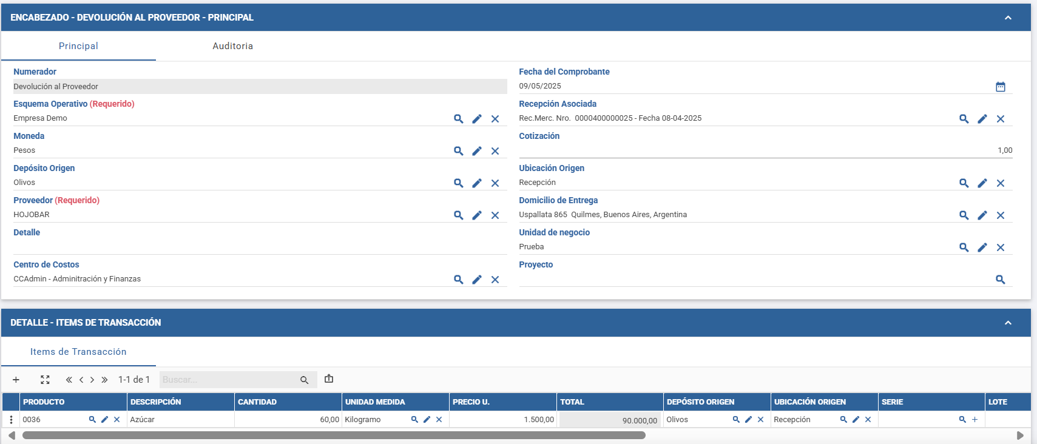Clear header Ubicación Origen field
The image size is (1037, 444).
coord(1001,183)
